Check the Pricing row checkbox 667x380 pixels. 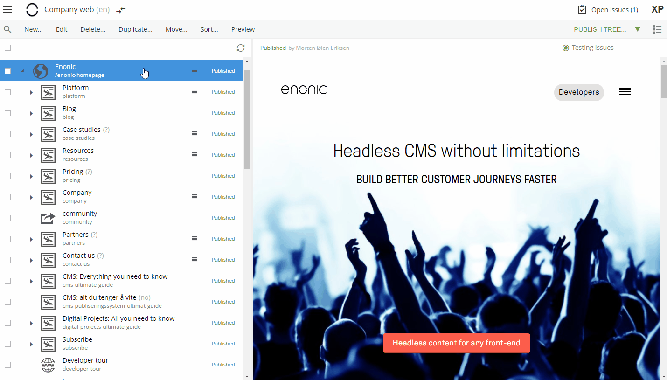[x=7, y=176]
